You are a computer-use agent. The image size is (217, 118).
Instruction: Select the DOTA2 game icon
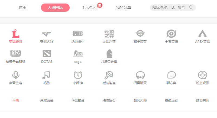tap(47, 54)
